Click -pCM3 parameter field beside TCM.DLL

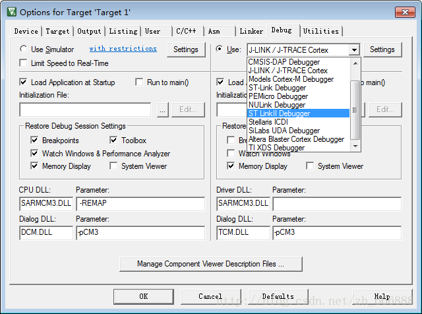[337, 232]
